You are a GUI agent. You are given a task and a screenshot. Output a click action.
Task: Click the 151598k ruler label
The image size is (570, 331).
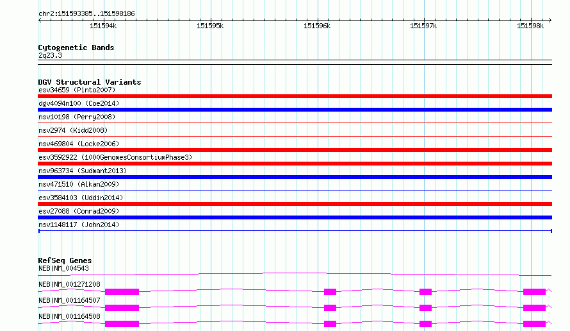(x=530, y=26)
